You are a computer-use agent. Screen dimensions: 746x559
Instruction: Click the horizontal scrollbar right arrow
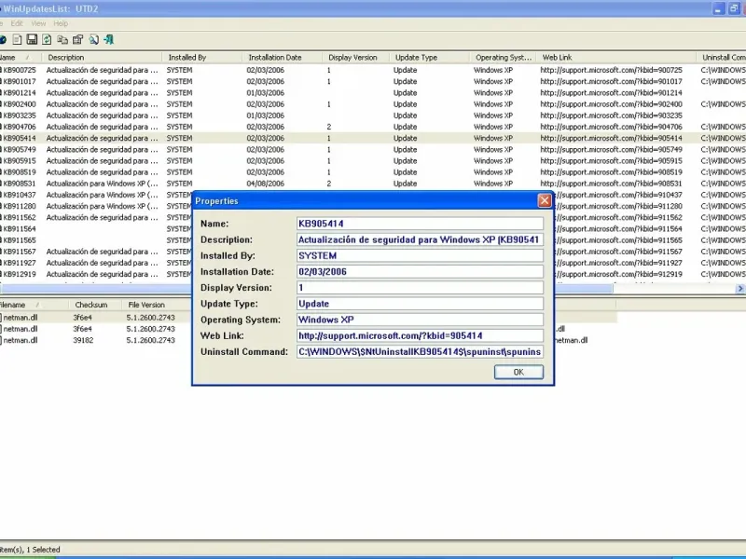[x=740, y=289]
